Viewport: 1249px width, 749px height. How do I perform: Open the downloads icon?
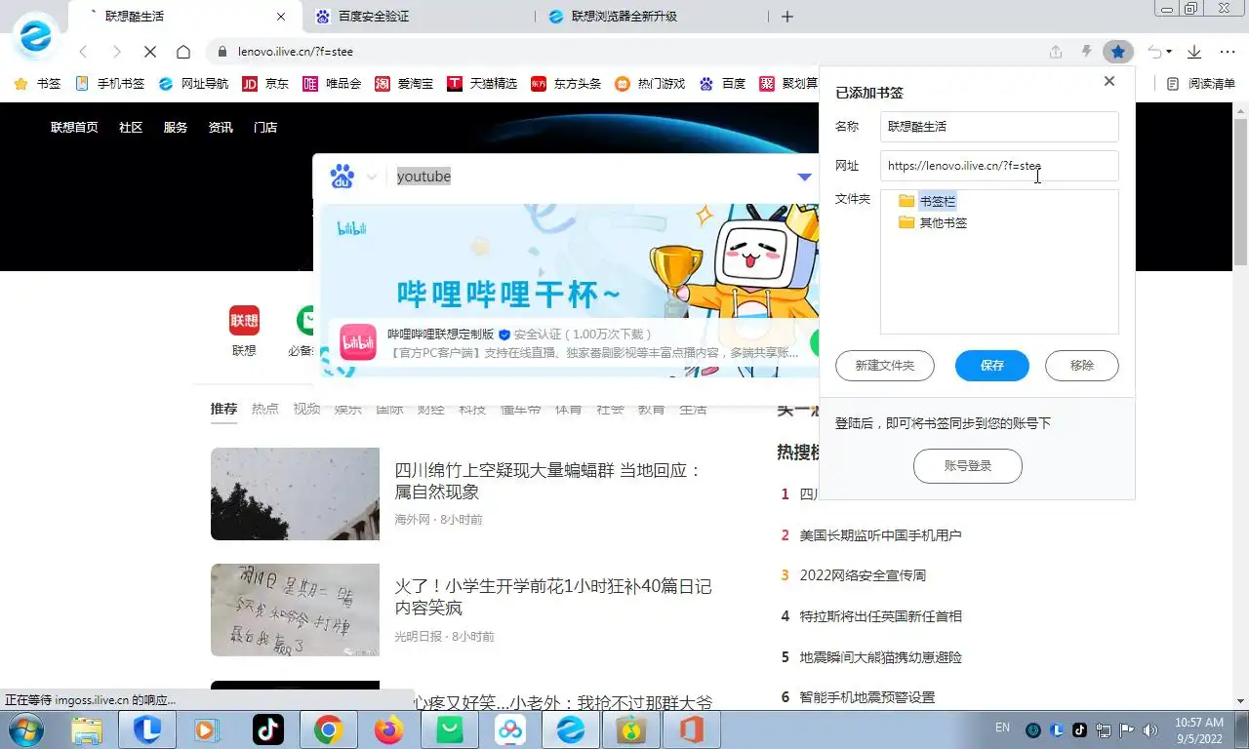(1194, 52)
